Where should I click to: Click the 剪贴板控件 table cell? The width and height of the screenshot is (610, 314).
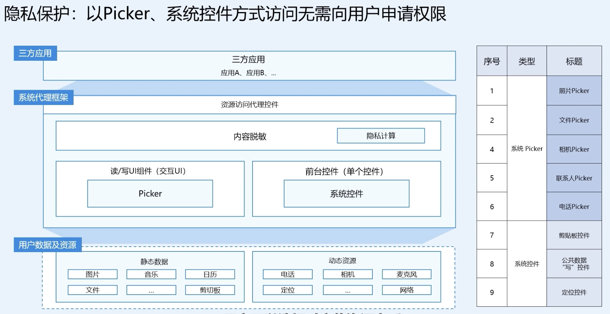point(574,235)
